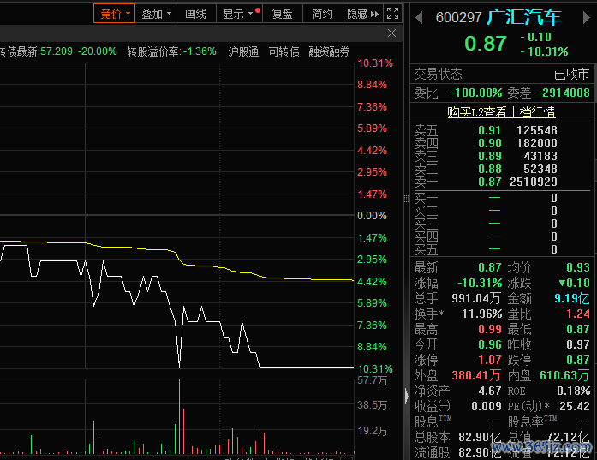
Task: Toggle the 简约 simple view mode
Action: point(323,14)
